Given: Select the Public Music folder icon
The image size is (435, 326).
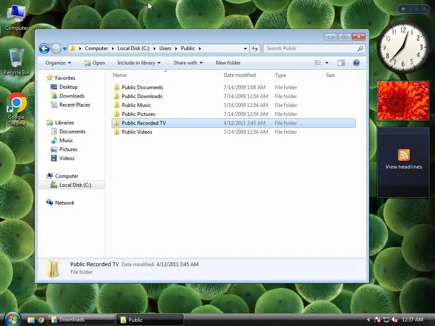Looking at the screenshot, I should pos(116,105).
